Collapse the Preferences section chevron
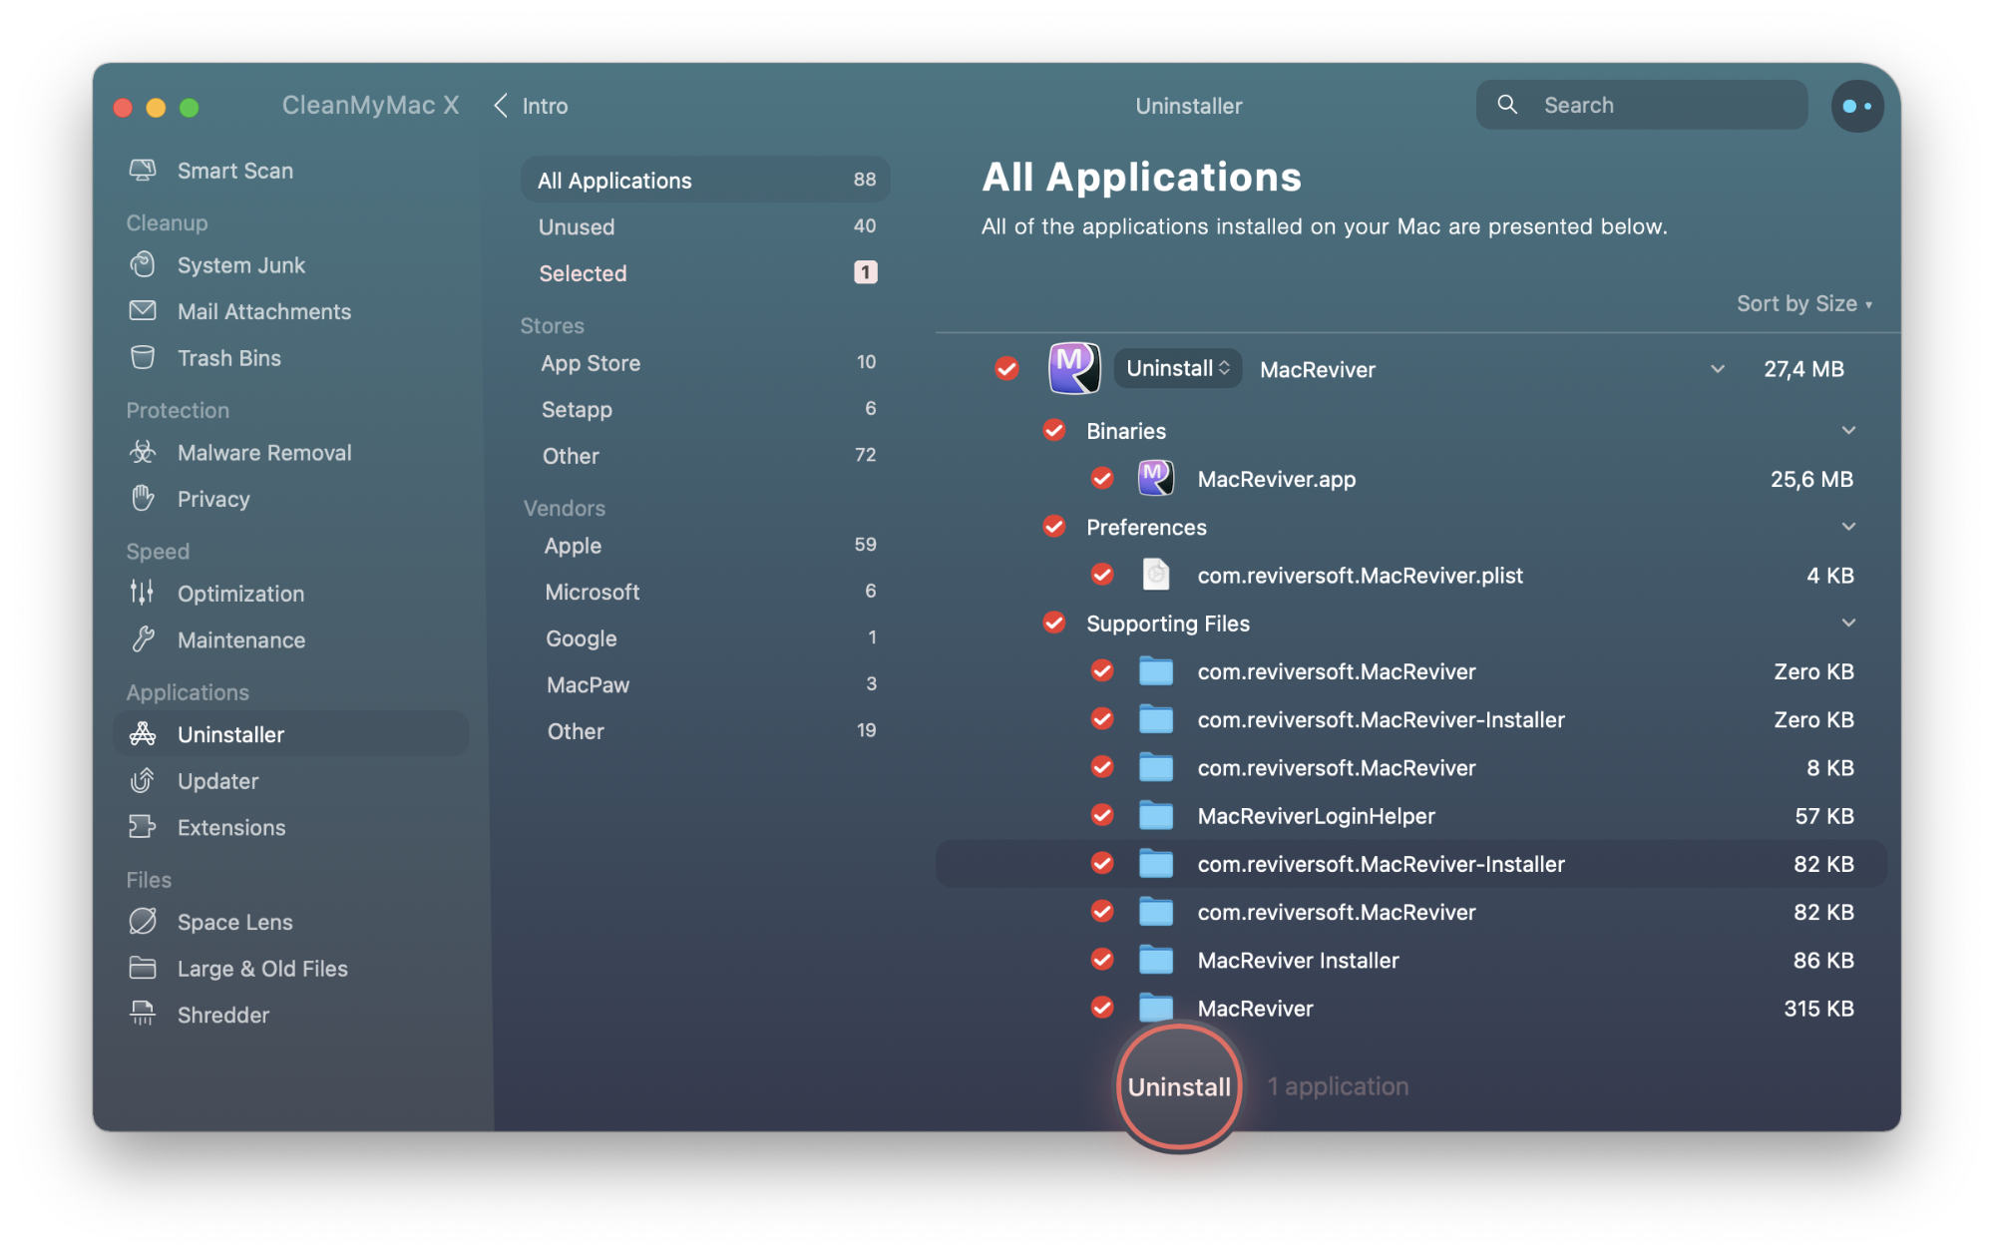1994x1255 pixels. [x=1847, y=526]
